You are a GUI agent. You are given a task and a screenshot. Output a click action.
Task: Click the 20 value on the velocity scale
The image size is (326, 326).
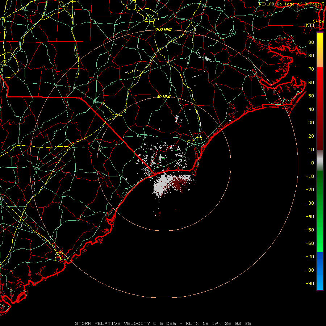coord(311,136)
